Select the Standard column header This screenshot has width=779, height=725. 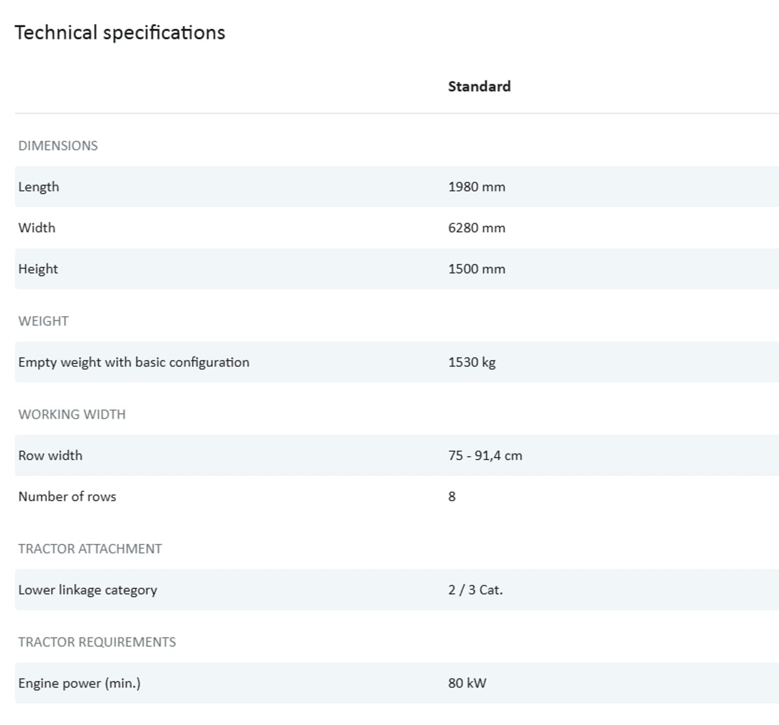click(x=479, y=86)
